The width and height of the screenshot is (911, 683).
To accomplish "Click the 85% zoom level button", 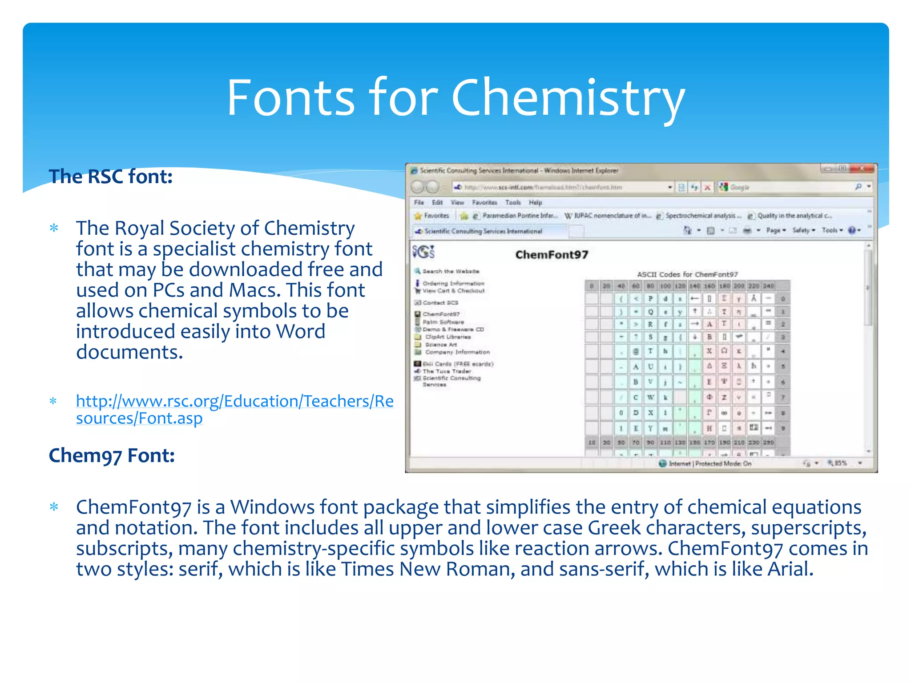I will tap(837, 463).
